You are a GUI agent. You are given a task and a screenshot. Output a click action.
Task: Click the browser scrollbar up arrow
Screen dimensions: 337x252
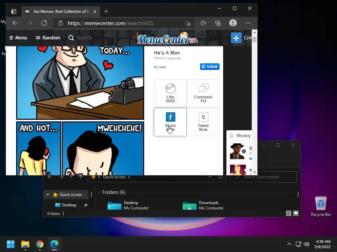click(254, 32)
